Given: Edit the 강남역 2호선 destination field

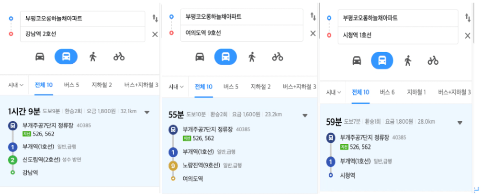Looking at the screenshot, I should point(82,34).
